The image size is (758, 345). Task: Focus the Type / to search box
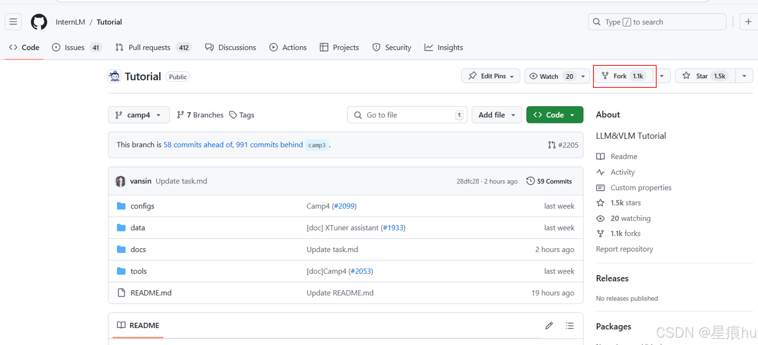click(x=657, y=22)
